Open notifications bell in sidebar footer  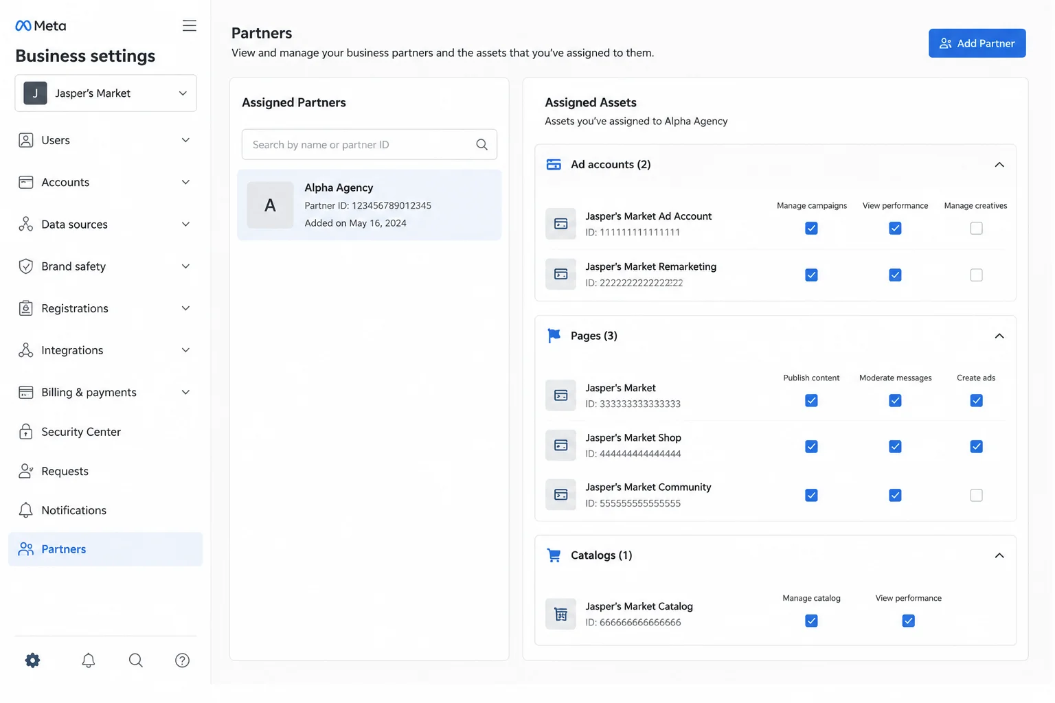point(89,660)
